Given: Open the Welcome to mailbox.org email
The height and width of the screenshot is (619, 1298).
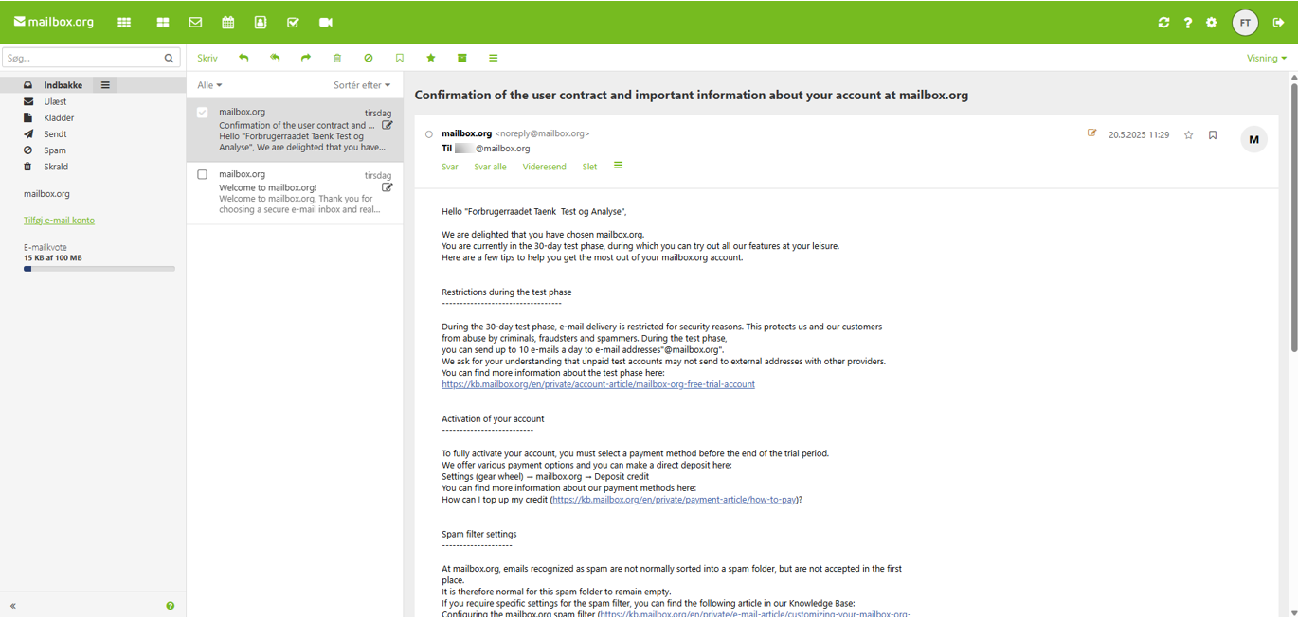Looking at the screenshot, I should click(x=295, y=192).
